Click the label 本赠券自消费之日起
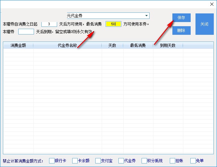This screenshot has height=167, width=217. click(x=20, y=24)
